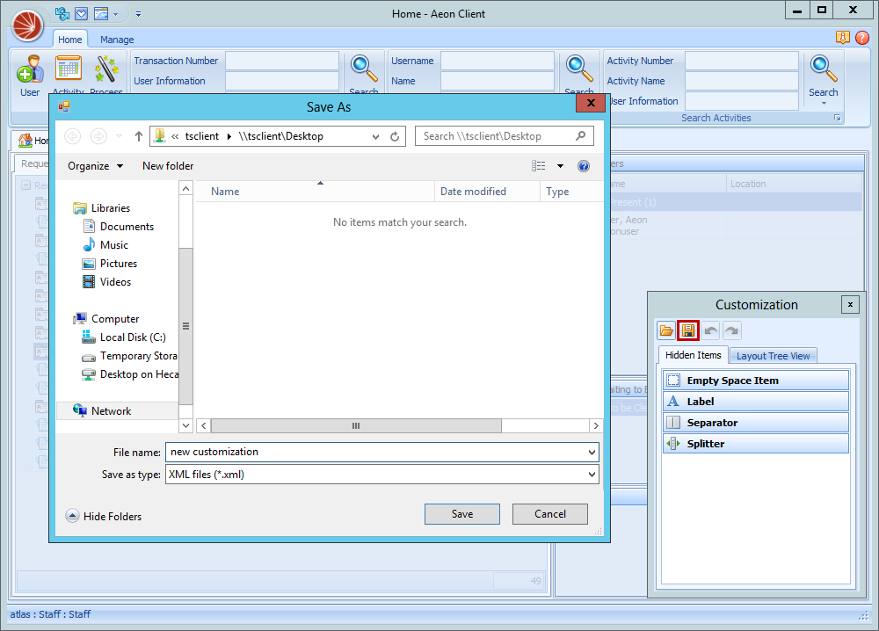The width and height of the screenshot is (879, 631).
Task: Expand the Customize Quick Access Toolbar chevron
Action: pos(138,14)
